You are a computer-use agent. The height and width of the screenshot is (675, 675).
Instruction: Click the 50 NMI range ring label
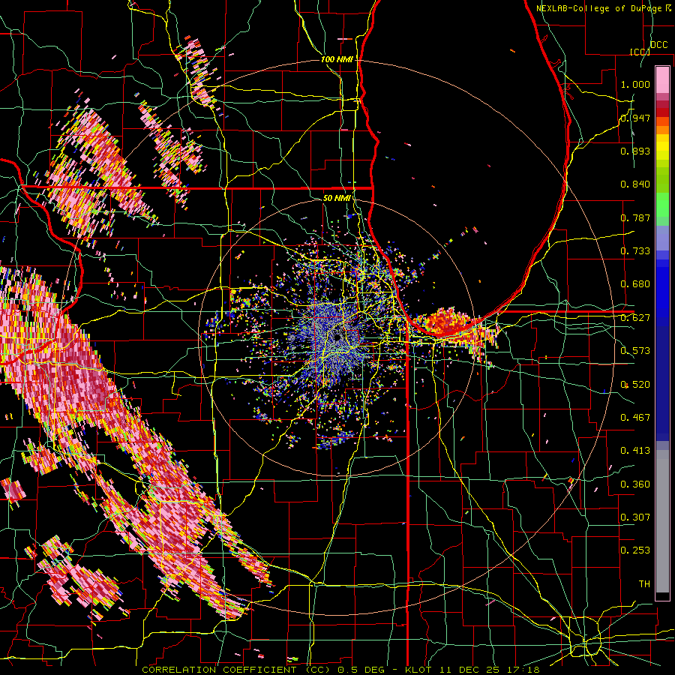pos(337,198)
